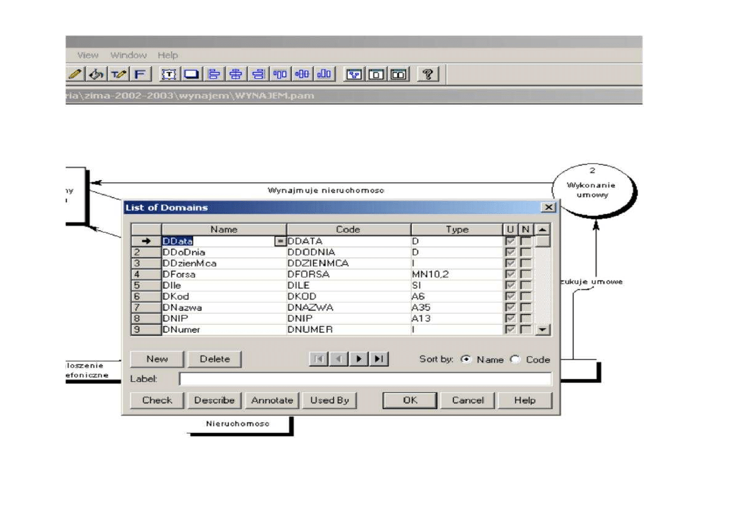This screenshot has height=531, width=752.
Task: Select the bold F font tool
Action: (139, 74)
